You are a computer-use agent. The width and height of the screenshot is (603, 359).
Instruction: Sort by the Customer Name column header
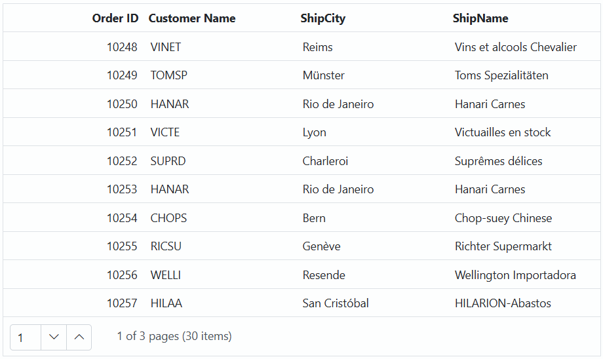pyautogui.click(x=192, y=18)
